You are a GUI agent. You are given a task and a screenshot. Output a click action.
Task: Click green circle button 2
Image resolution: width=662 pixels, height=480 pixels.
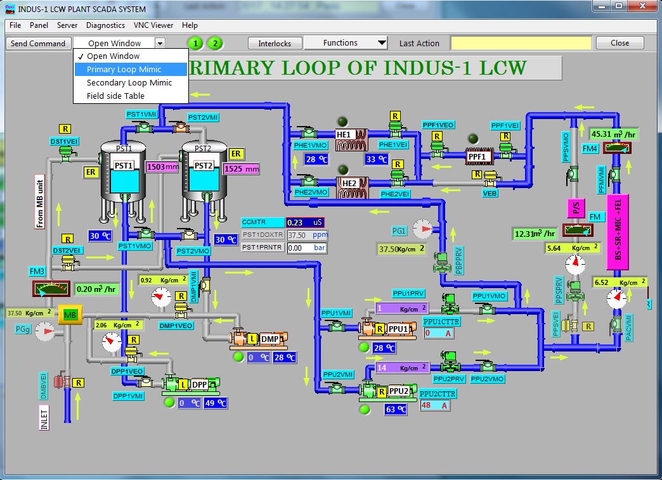click(215, 43)
